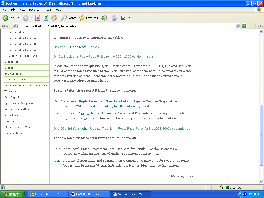Open the History toolbar icon

tap(104, 18)
